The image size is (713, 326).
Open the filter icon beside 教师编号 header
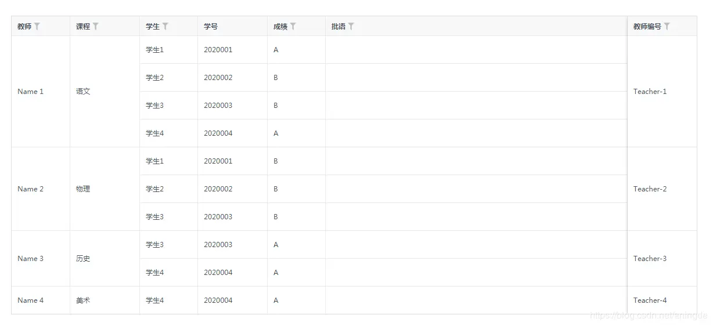click(667, 26)
